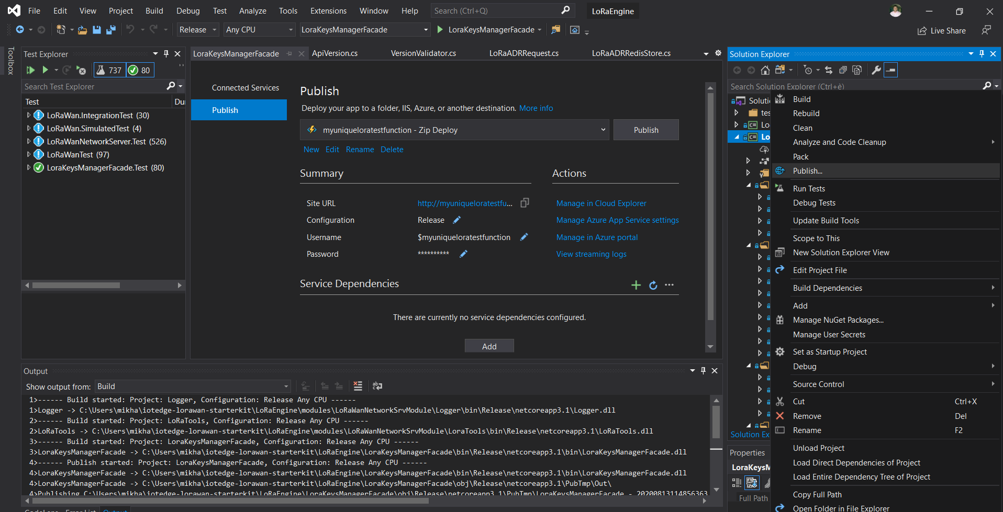Open Properties wrench icon in Solution Explorer
1003x512 pixels.
tap(876, 70)
